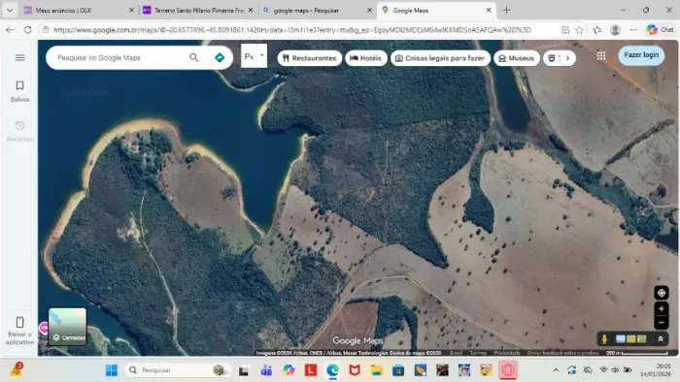Image resolution: width=680 pixels, height=382 pixels.
Task: Open Microsoft Store from taskbar
Action: pos(398,370)
